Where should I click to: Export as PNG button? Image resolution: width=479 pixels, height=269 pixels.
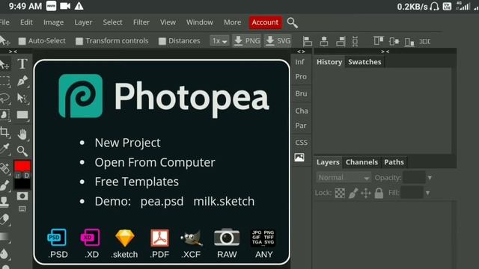[247, 41]
